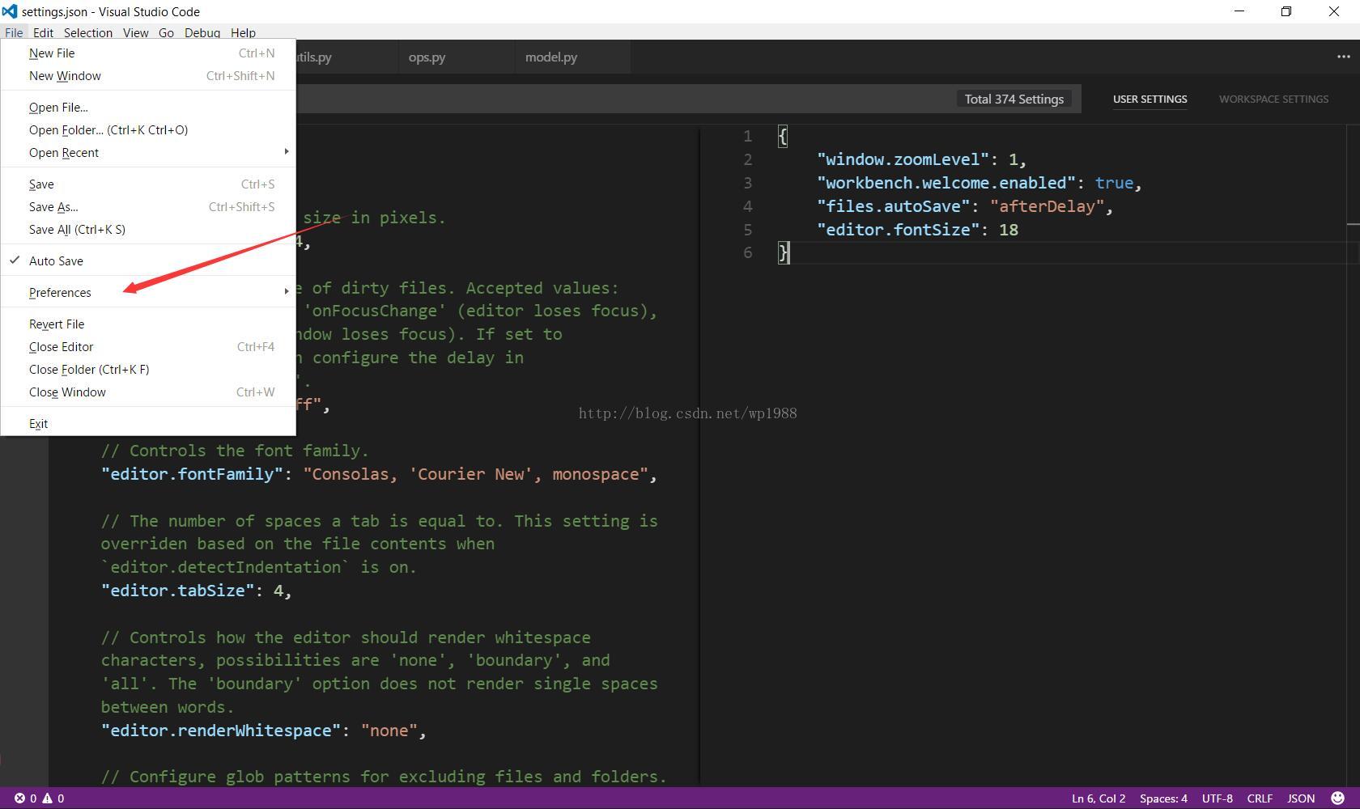Click the "editor.renderWhitespace" default setting
This screenshot has height=809, width=1360.
263,731
